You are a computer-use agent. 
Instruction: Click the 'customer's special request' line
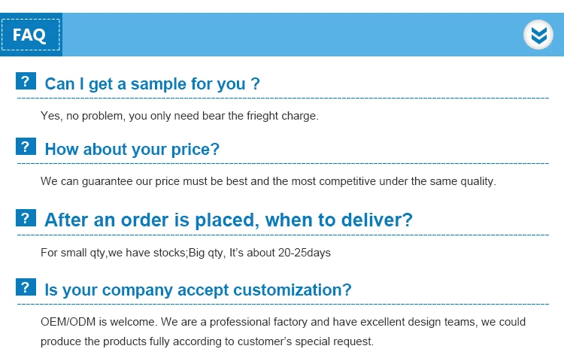click(207, 341)
